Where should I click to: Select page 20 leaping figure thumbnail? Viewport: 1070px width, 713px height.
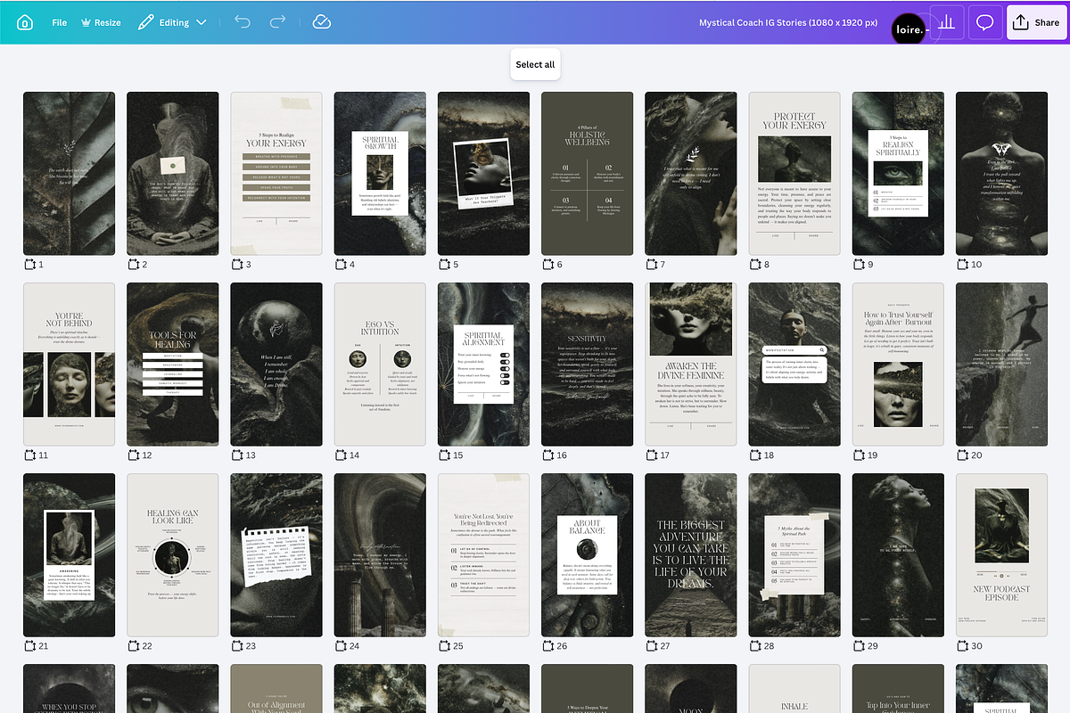coord(1001,364)
